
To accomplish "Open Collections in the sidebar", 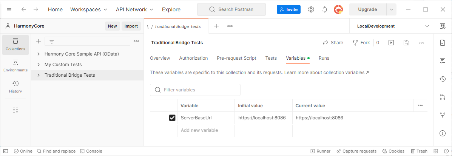I will [15, 45].
